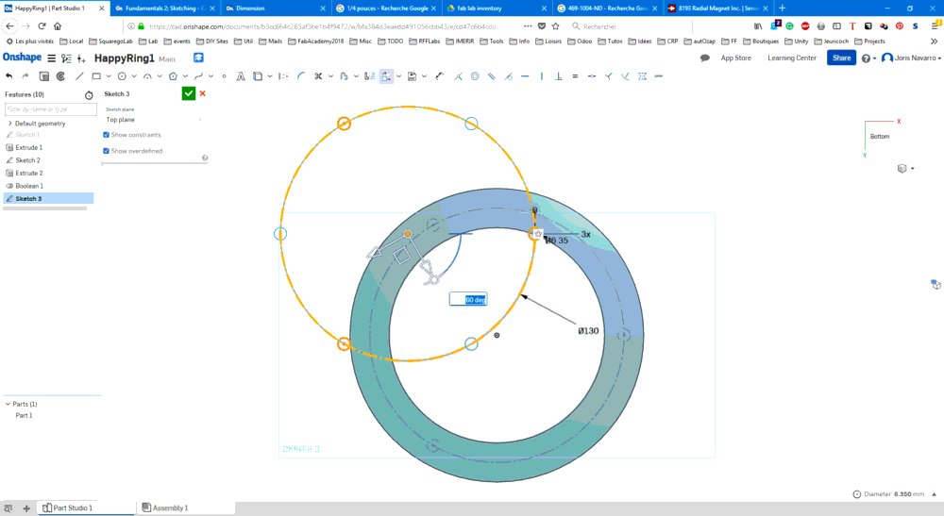Image resolution: width=944 pixels, height=516 pixels.
Task: Cancel Sketch 3 with red X
Action: tap(203, 93)
